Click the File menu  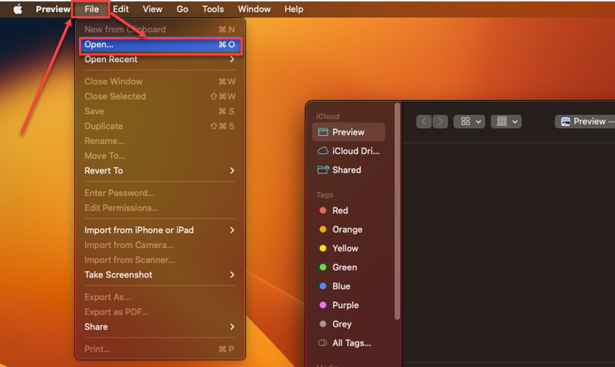tap(91, 9)
